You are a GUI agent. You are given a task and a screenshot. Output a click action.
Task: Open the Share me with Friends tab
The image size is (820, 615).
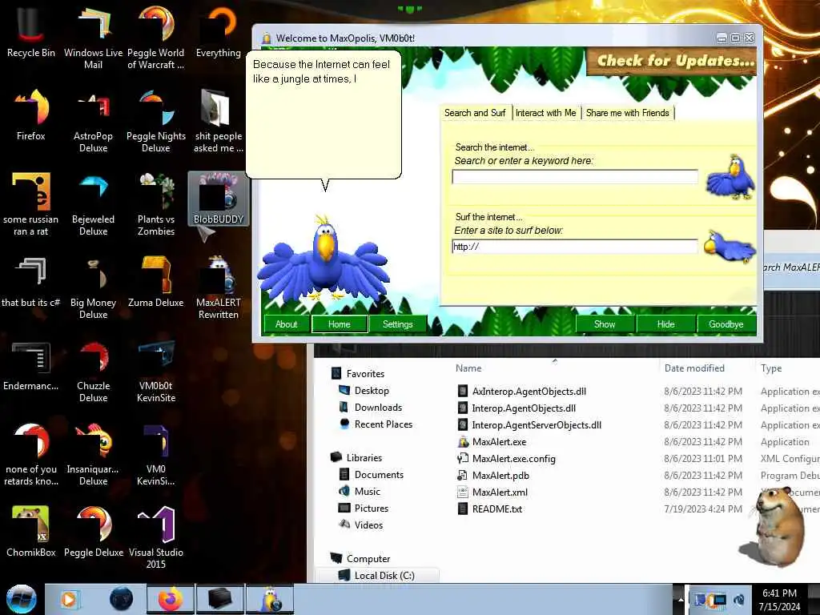[628, 112]
